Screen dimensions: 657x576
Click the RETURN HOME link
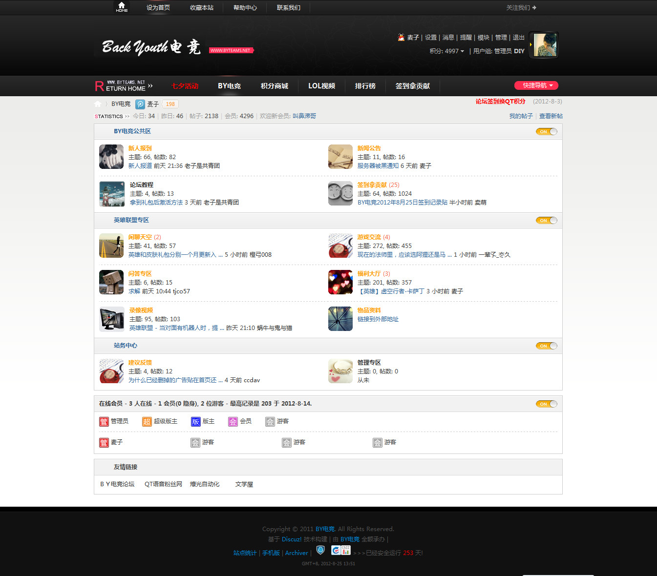[x=124, y=86]
